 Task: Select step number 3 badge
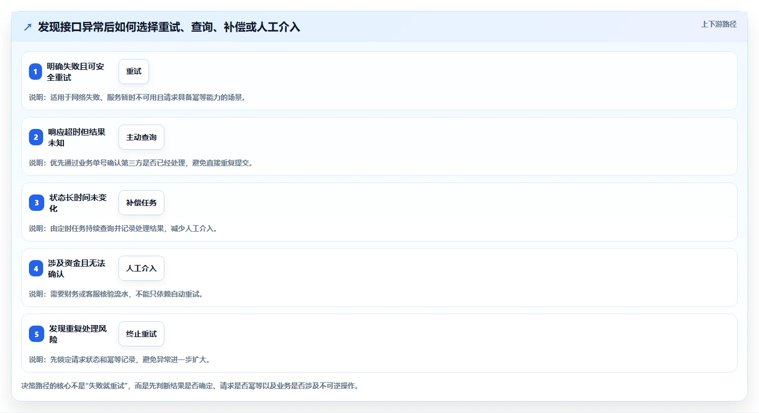click(35, 203)
